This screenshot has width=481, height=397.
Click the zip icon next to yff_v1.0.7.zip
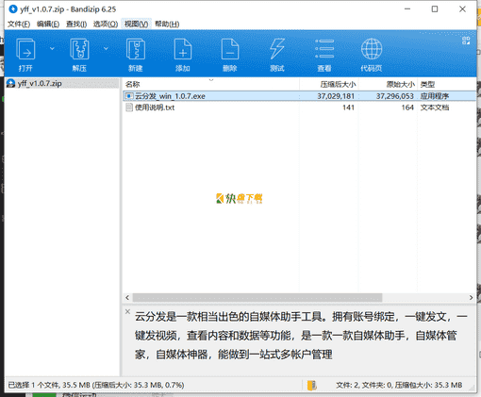tap(11, 83)
